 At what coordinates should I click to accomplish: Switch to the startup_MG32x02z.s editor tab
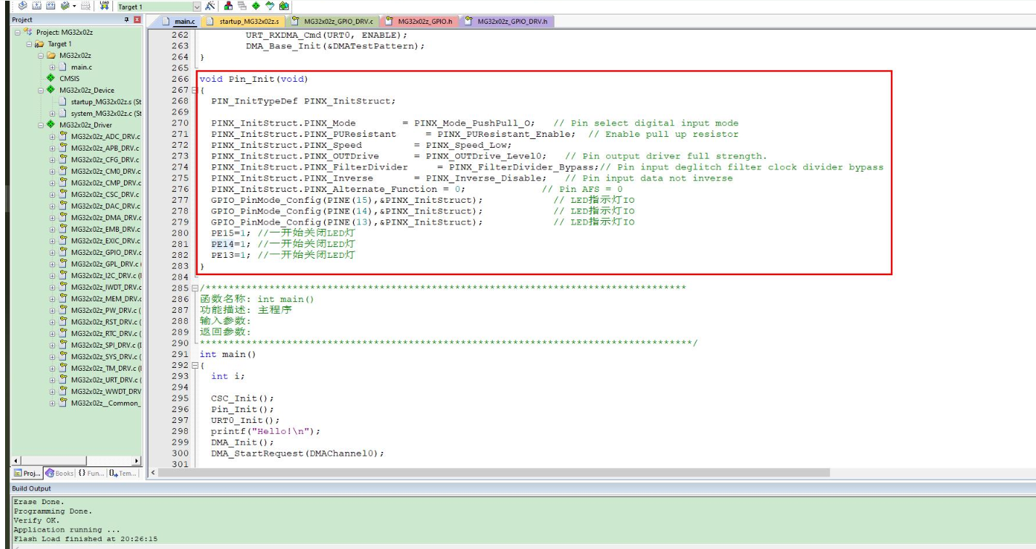pyautogui.click(x=243, y=22)
